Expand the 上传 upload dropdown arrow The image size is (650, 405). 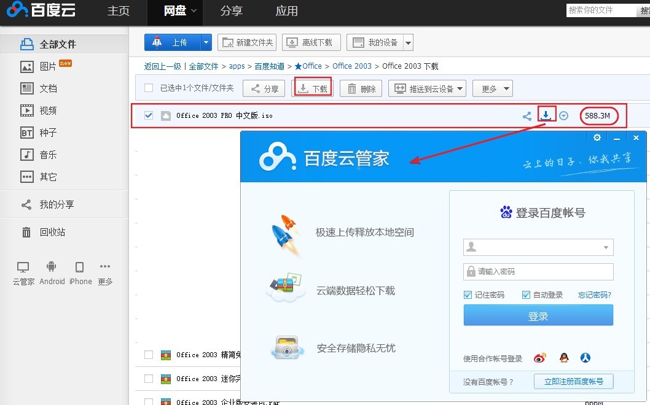(206, 42)
